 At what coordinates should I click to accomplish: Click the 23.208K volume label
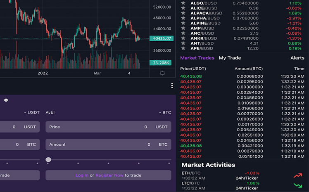click(160, 63)
